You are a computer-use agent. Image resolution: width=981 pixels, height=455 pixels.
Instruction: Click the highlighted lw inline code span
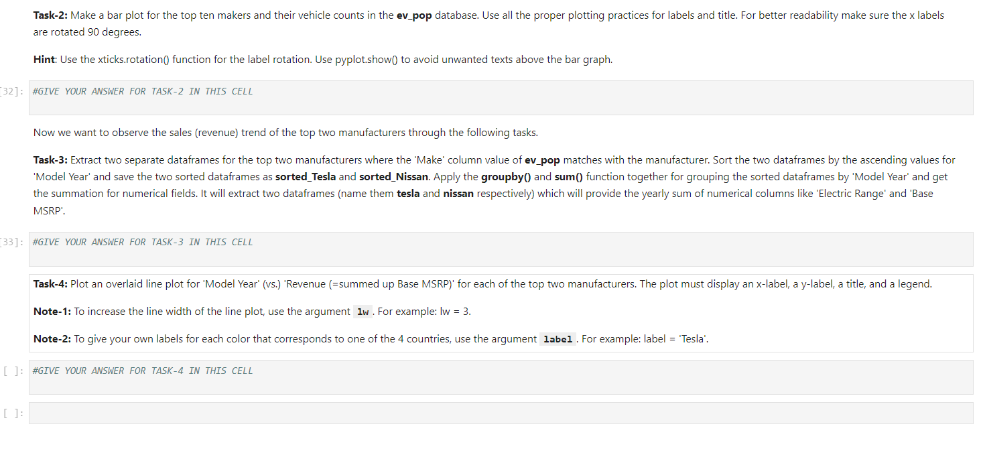(362, 311)
